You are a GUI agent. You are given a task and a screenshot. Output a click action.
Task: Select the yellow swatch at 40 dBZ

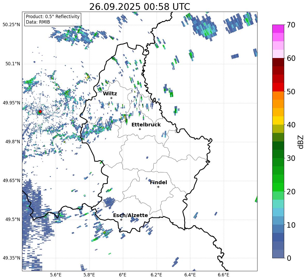278,120
